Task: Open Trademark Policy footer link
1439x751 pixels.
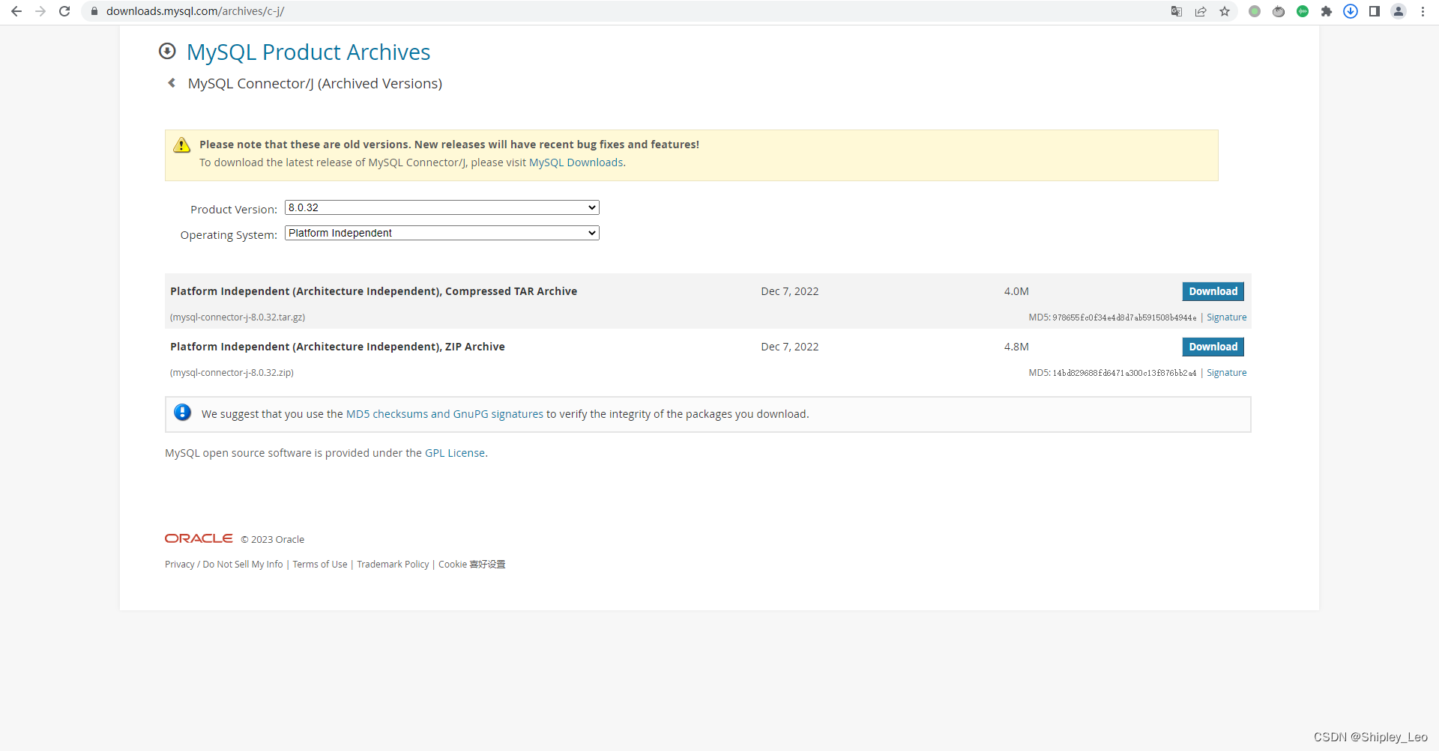Action: 393,565
